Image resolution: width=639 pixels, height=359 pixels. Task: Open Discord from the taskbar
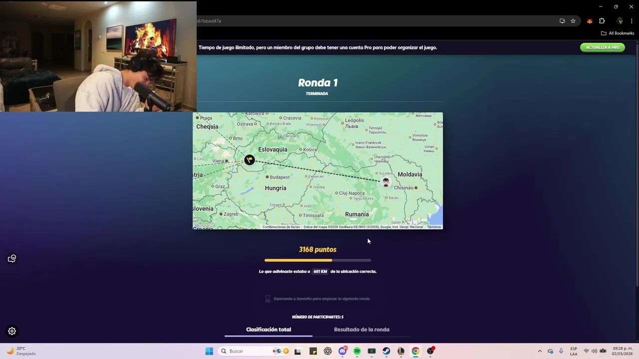click(x=342, y=351)
